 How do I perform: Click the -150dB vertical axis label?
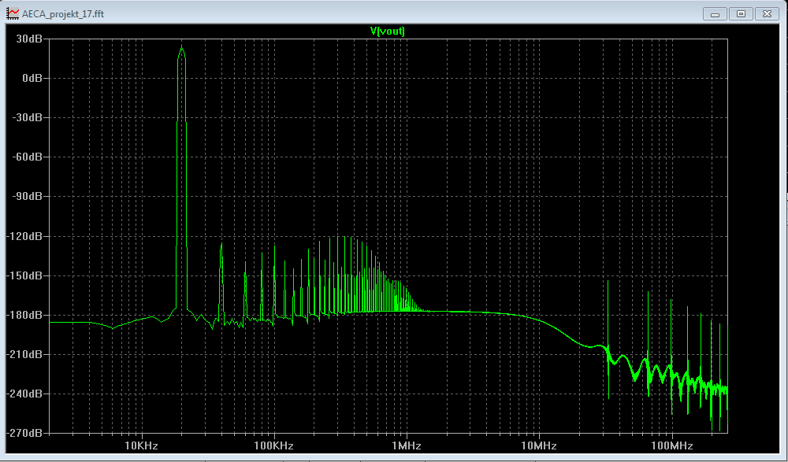24,275
